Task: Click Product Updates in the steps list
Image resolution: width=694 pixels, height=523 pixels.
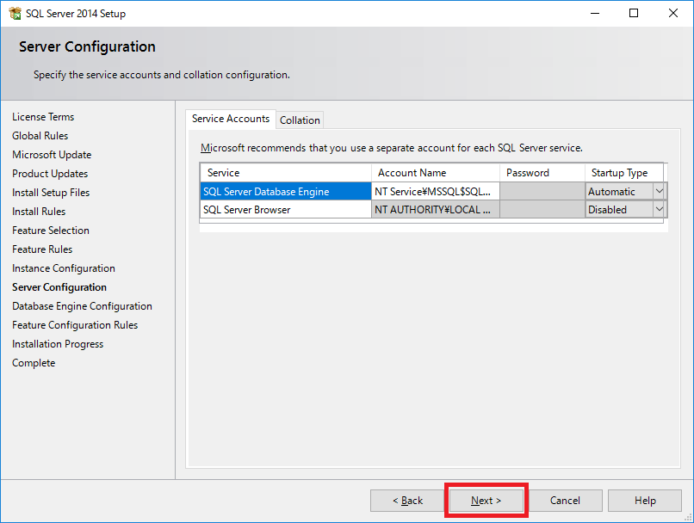Action: coord(50,174)
